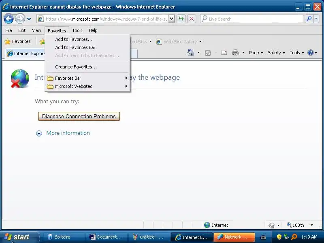
Task: Click the security shield tray icon
Action: point(279,237)
